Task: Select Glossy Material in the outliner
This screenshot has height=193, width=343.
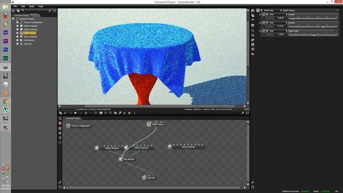Action: [x=30, y=36]
